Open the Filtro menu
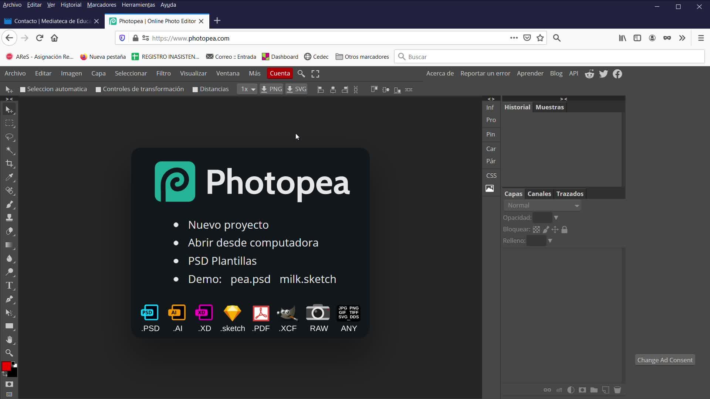 [x=163, y=74]
